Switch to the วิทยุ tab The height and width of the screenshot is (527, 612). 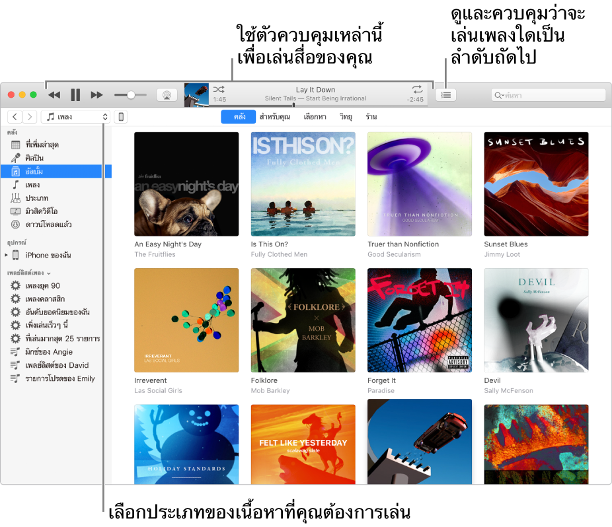click(x=346, y=117)
